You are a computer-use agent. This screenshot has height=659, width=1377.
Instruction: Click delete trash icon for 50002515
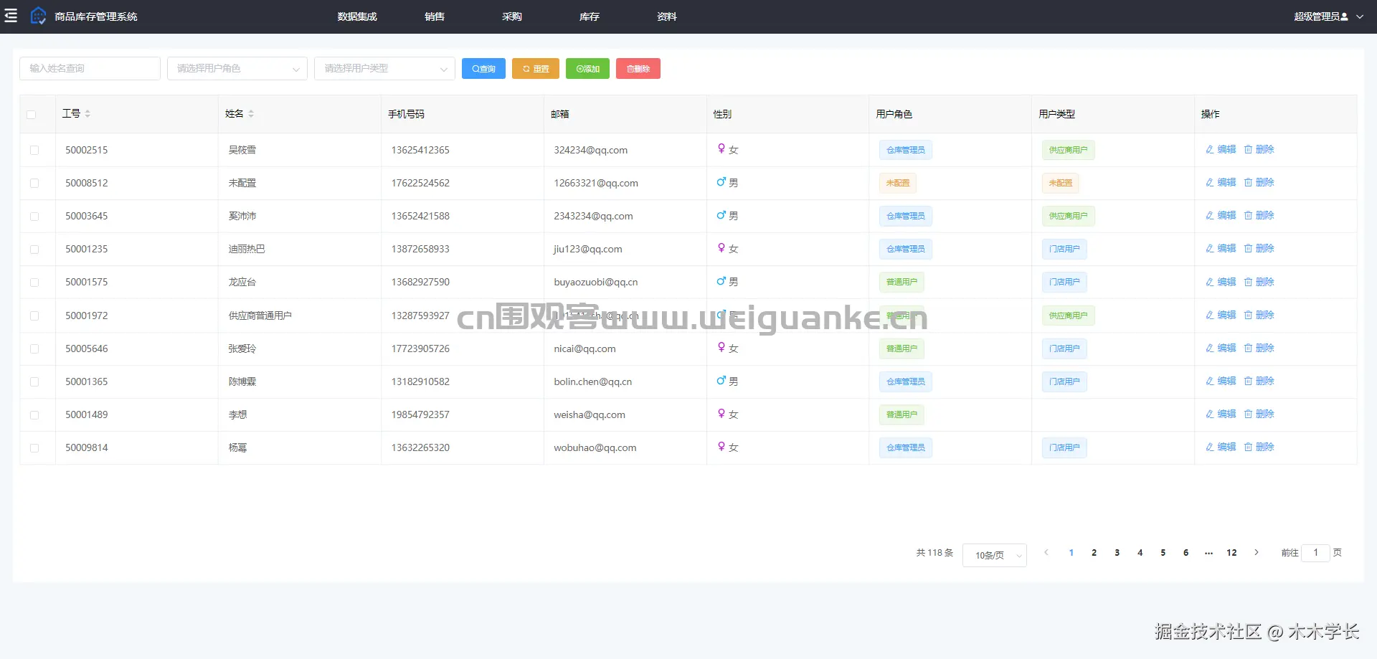point(1248,149)
